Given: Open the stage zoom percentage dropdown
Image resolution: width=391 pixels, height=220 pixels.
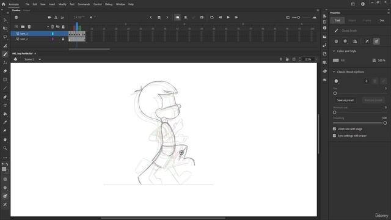Looking at the screenshot, I should click(x=316, y=59).
